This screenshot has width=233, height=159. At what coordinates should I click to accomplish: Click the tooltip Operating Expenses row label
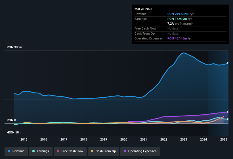point(149,39)
